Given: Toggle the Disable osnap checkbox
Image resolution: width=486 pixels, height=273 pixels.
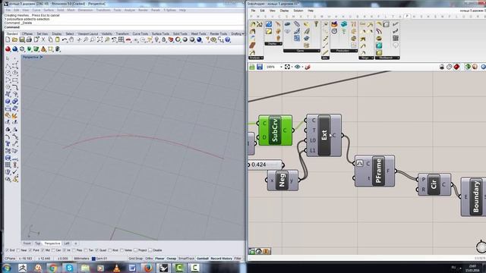Looking at the screenshot, I should pyautogui.click(x=150, y=250).
